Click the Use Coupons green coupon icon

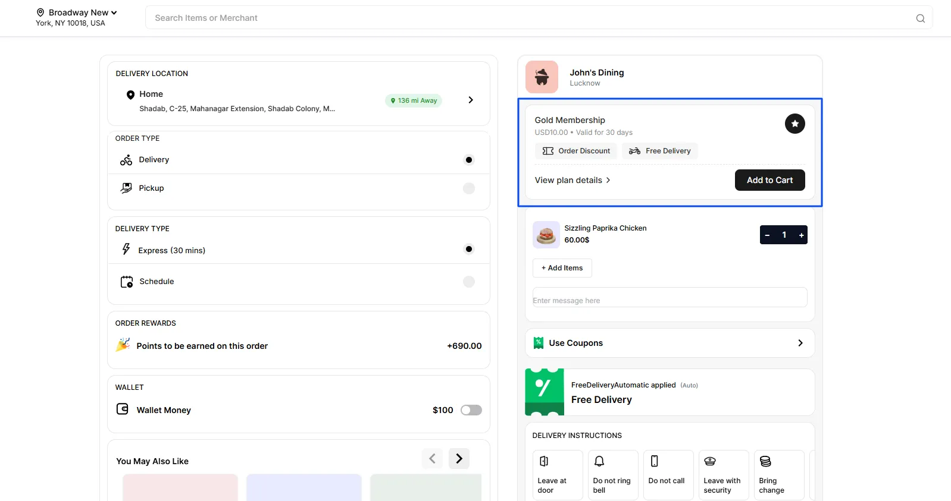(x=539, y=343)
